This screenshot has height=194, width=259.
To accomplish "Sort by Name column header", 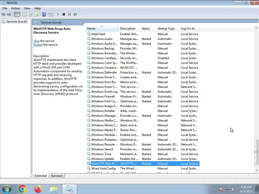I will tap(102, 29).
